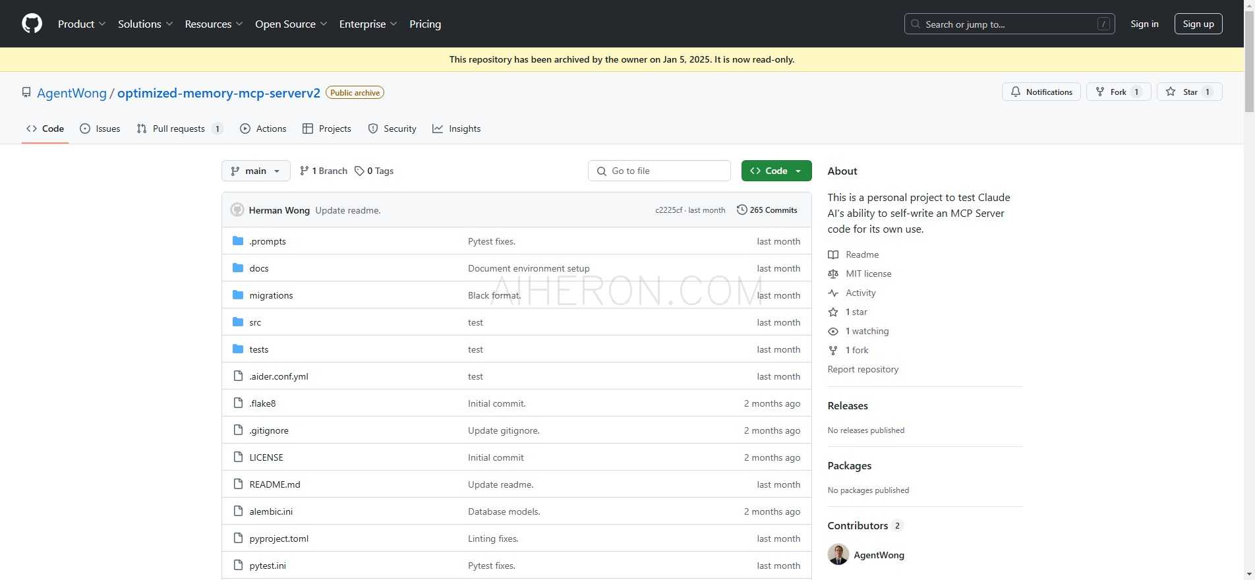Open the .prompts folder icon
Image resolution: width=1255 pixels, height=580 pixels.
(x=238, y=241)
